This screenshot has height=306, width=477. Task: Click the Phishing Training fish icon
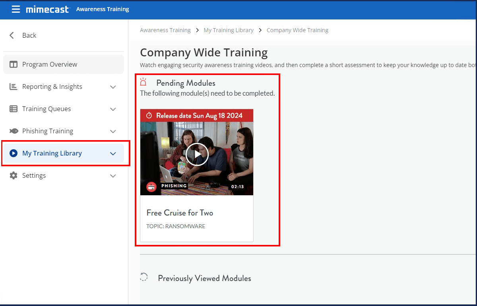pyautogui.click(x=14, y=131)
